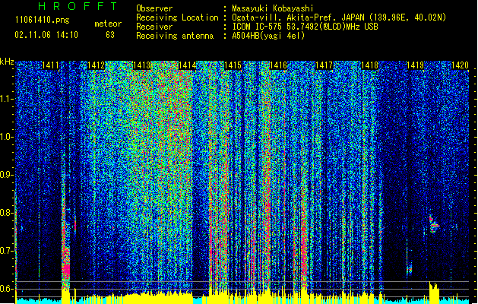The height and width of the screenshot is (304, 478).
Task: Select observer name Masayuki Kobayashi
Action: (x=273, y=8)
